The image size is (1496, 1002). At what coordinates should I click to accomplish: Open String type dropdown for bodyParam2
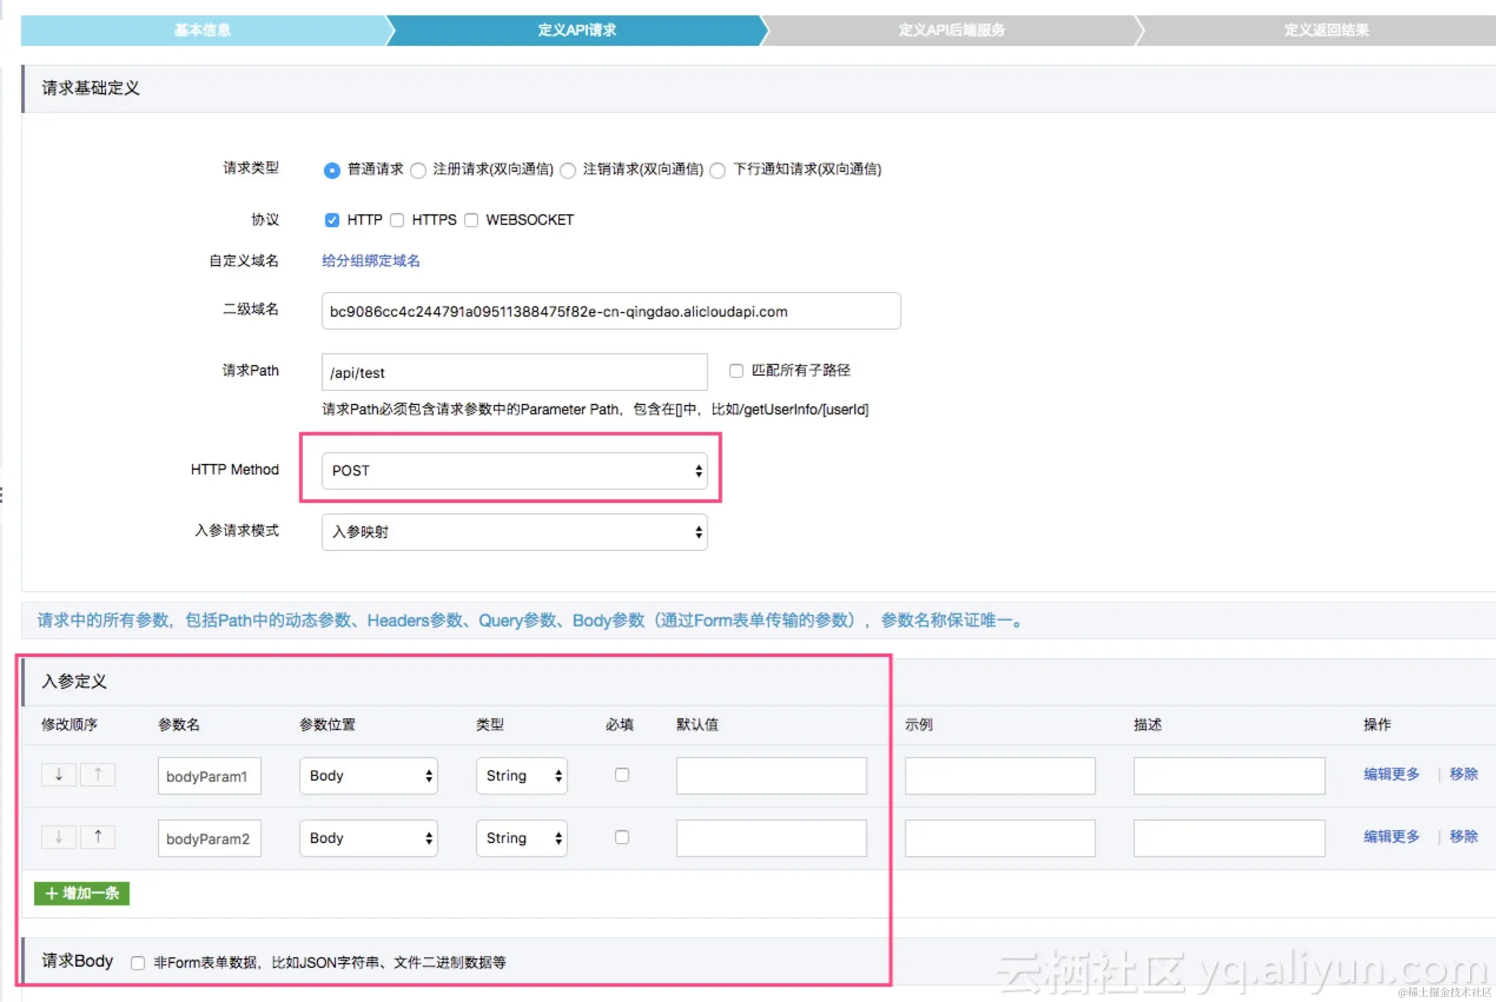pos(521,838)
